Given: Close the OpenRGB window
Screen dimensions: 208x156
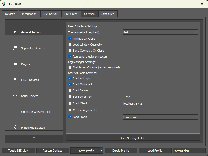Looking at the screenshot, I should click(x=202, y=4).
